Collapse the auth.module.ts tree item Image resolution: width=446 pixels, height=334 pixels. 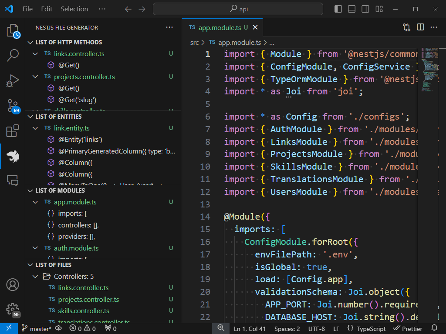point(36,248)
